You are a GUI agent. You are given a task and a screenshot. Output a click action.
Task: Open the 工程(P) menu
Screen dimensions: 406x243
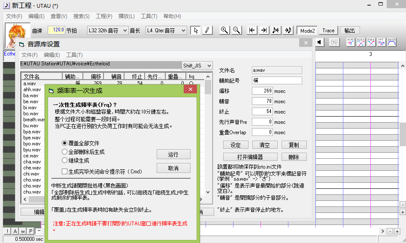pyautogui.click(x=104, y=16)
